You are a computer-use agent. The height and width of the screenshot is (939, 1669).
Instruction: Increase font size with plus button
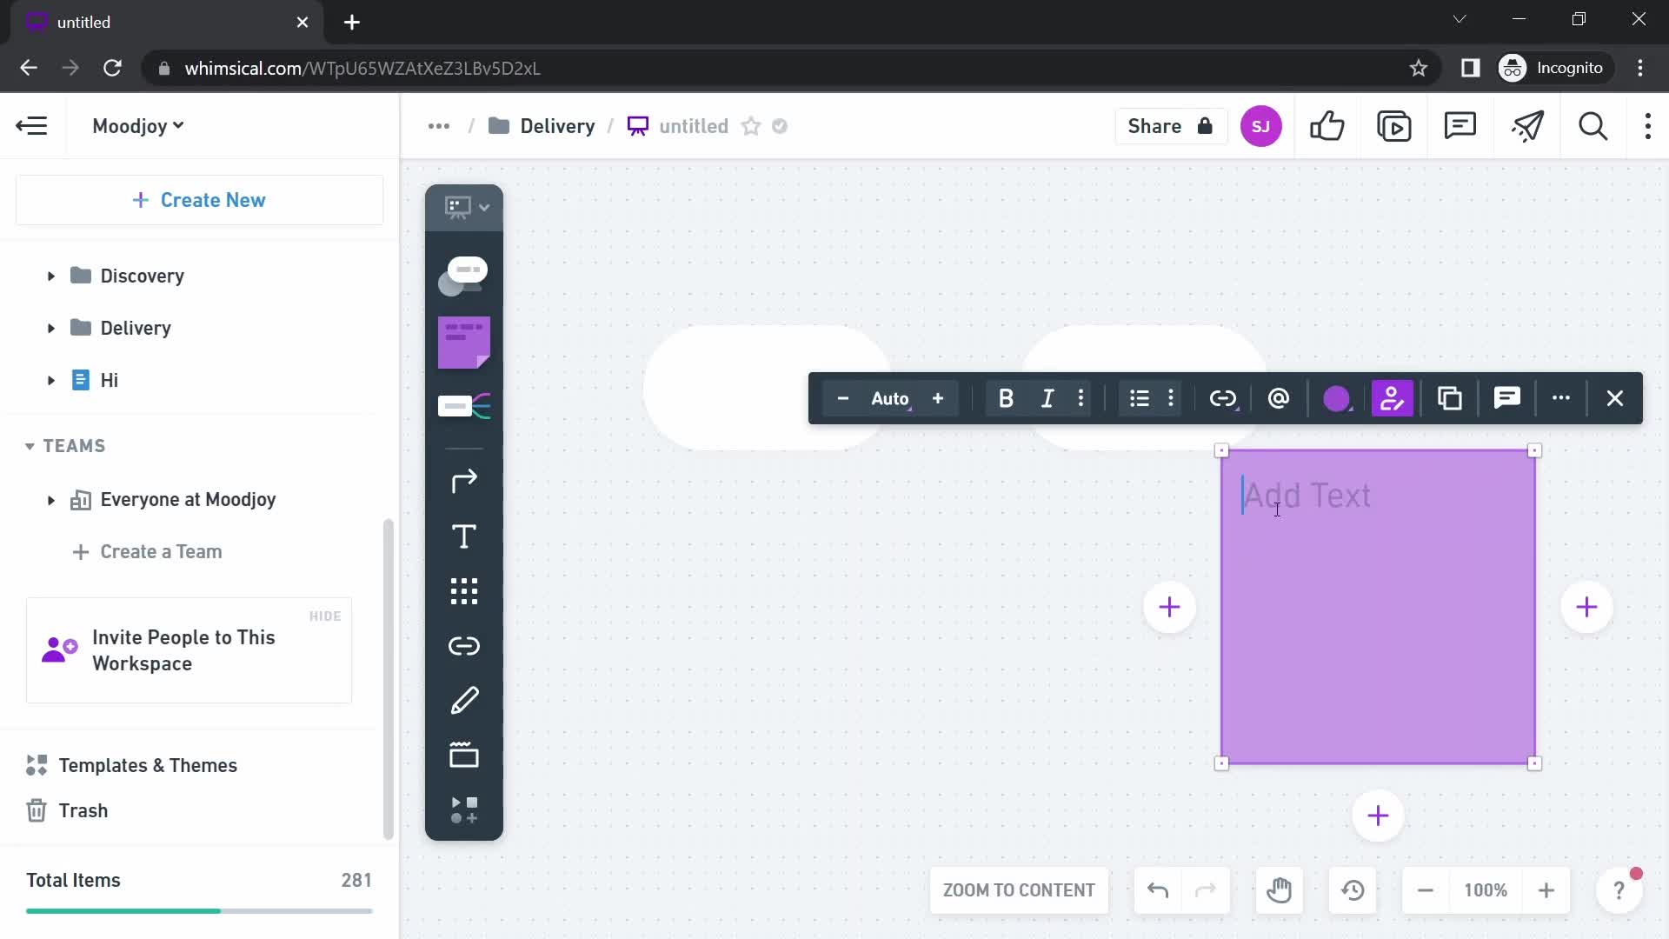(938, 398)
